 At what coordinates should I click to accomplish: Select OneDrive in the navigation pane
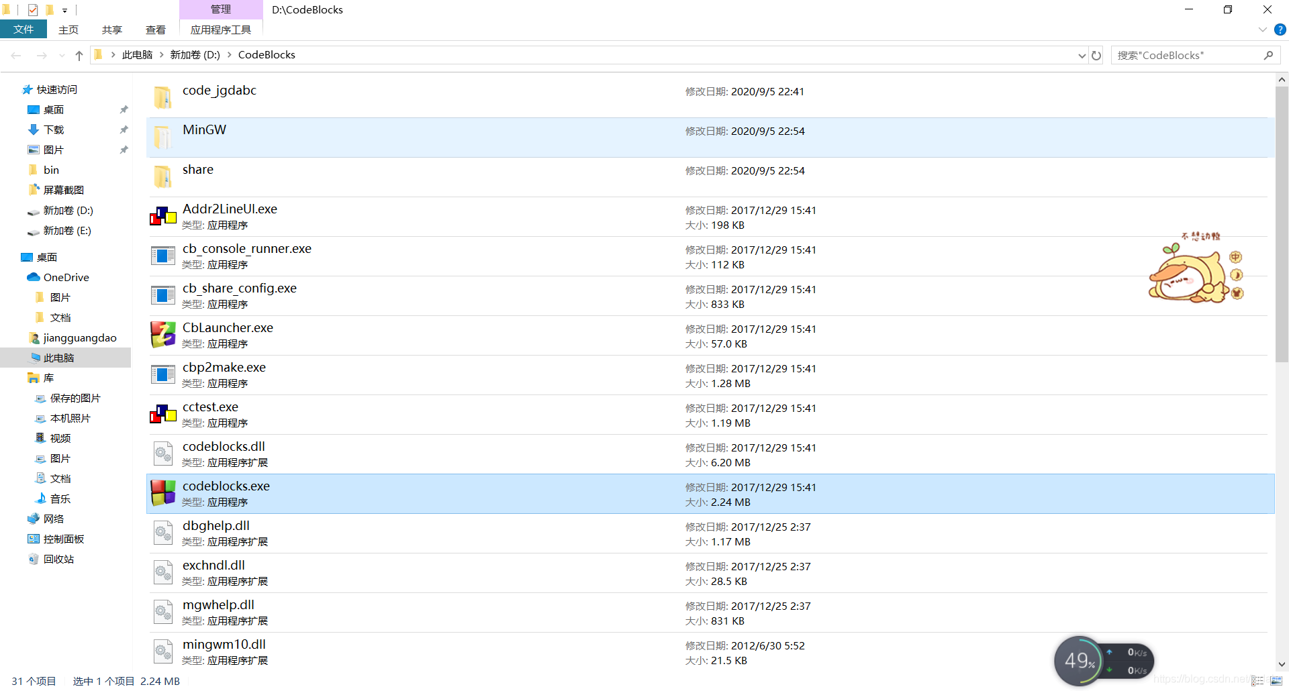click(x=66, y=277)
